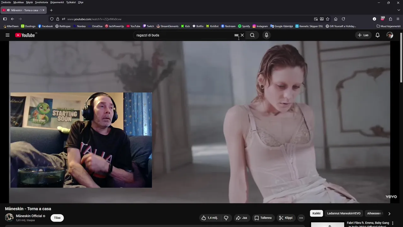Select the Kaikki filter chip
Screen dimensions: 403x227
click(316, 213)
